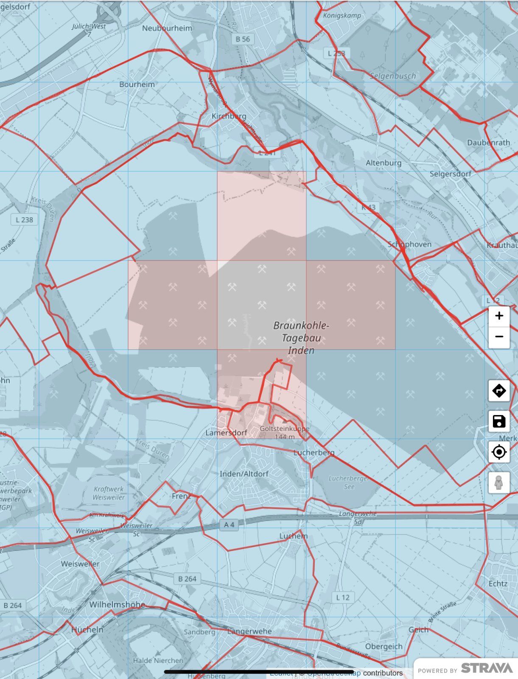This screenshot has height=679, width=518.
Task: Tap the home indicator bar at bottom
Action: (x=259, y=671)
